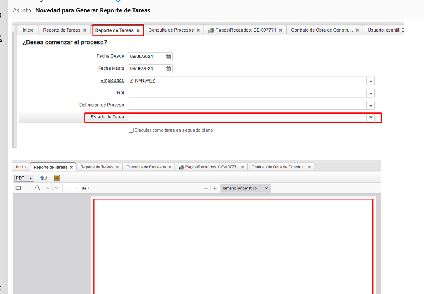Switch to the top Inicio tab
Screen dimensions: 424x294
[28, 30]
